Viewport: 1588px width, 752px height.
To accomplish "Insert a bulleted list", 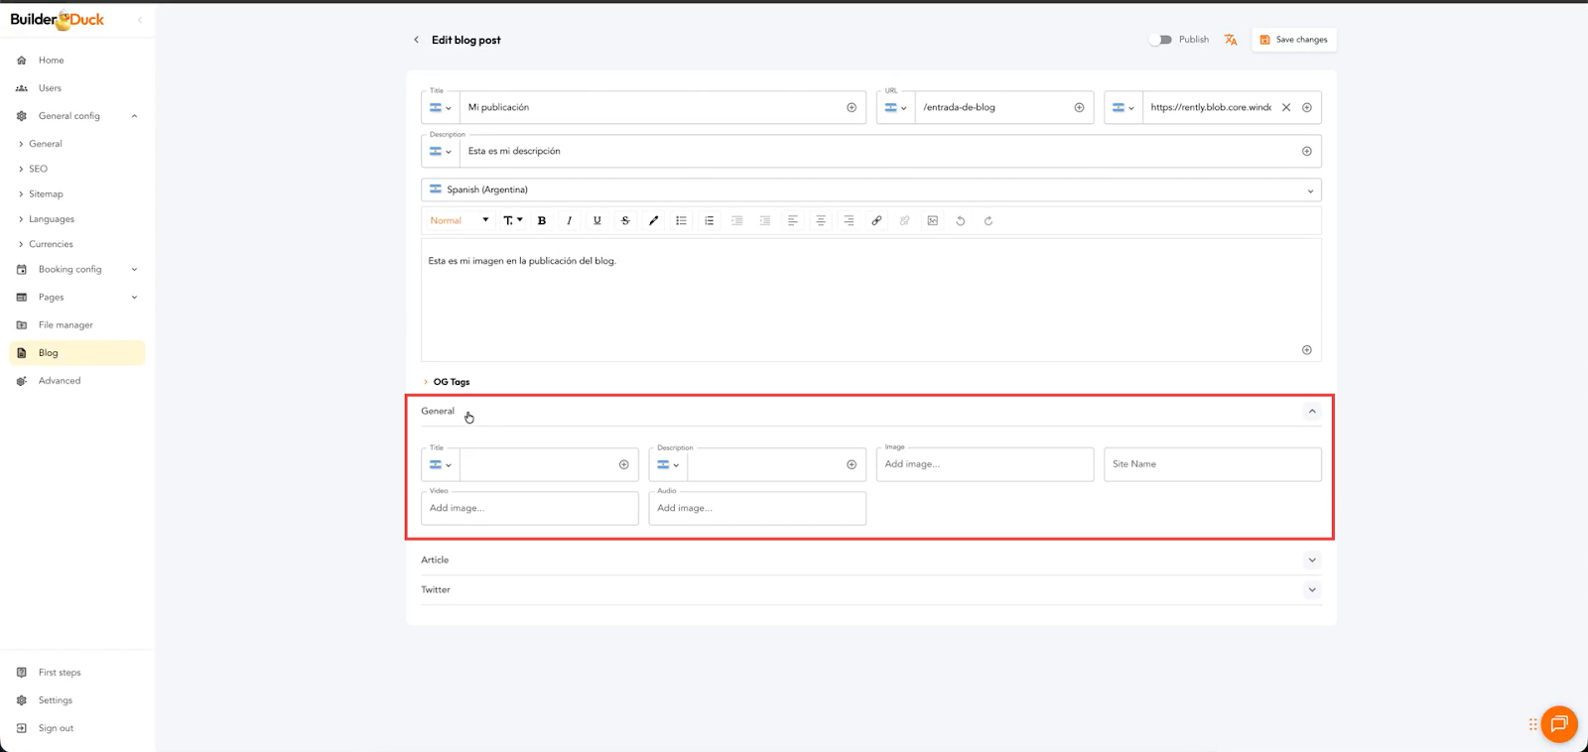I will click(x=681, y=221).
